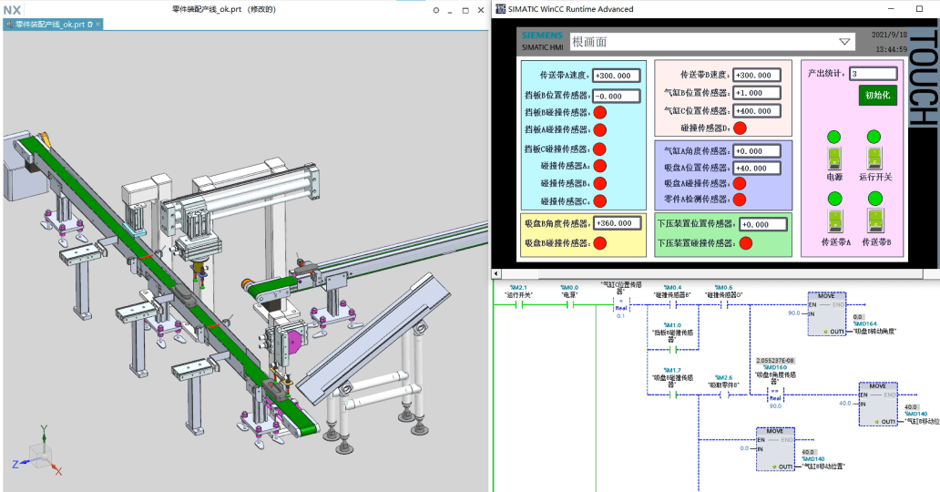Viewport: 940px width, 492px height.
Task: Click the XYZ view triad in NX
Action: (x=37, y=451)
